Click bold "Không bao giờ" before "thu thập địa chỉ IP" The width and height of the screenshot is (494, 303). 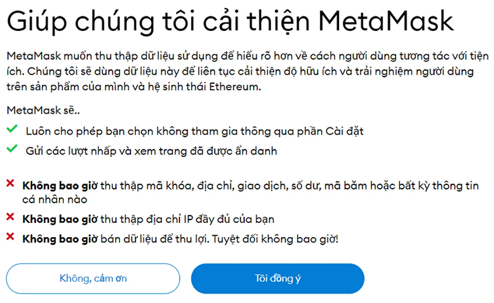[60, 219]
